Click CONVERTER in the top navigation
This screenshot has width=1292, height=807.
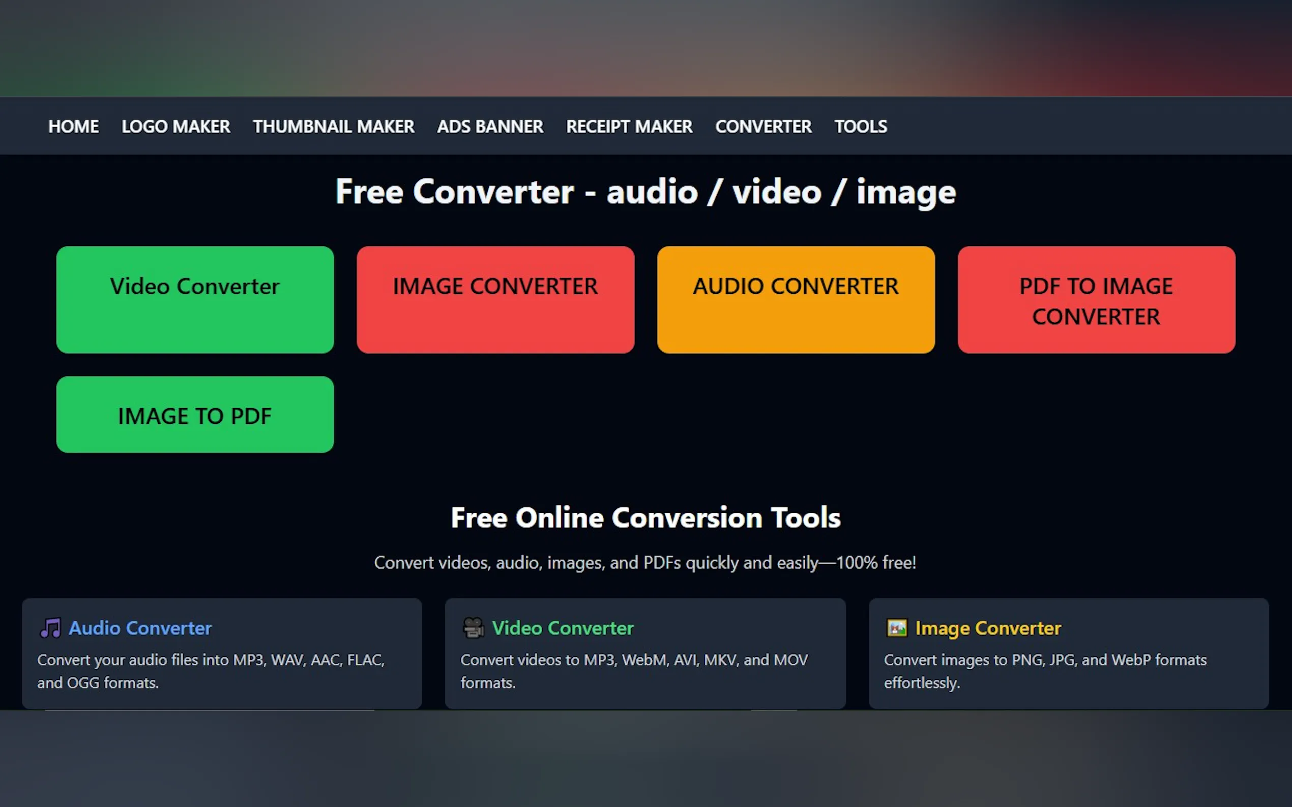pyautogui.click(x=763, y=127)
